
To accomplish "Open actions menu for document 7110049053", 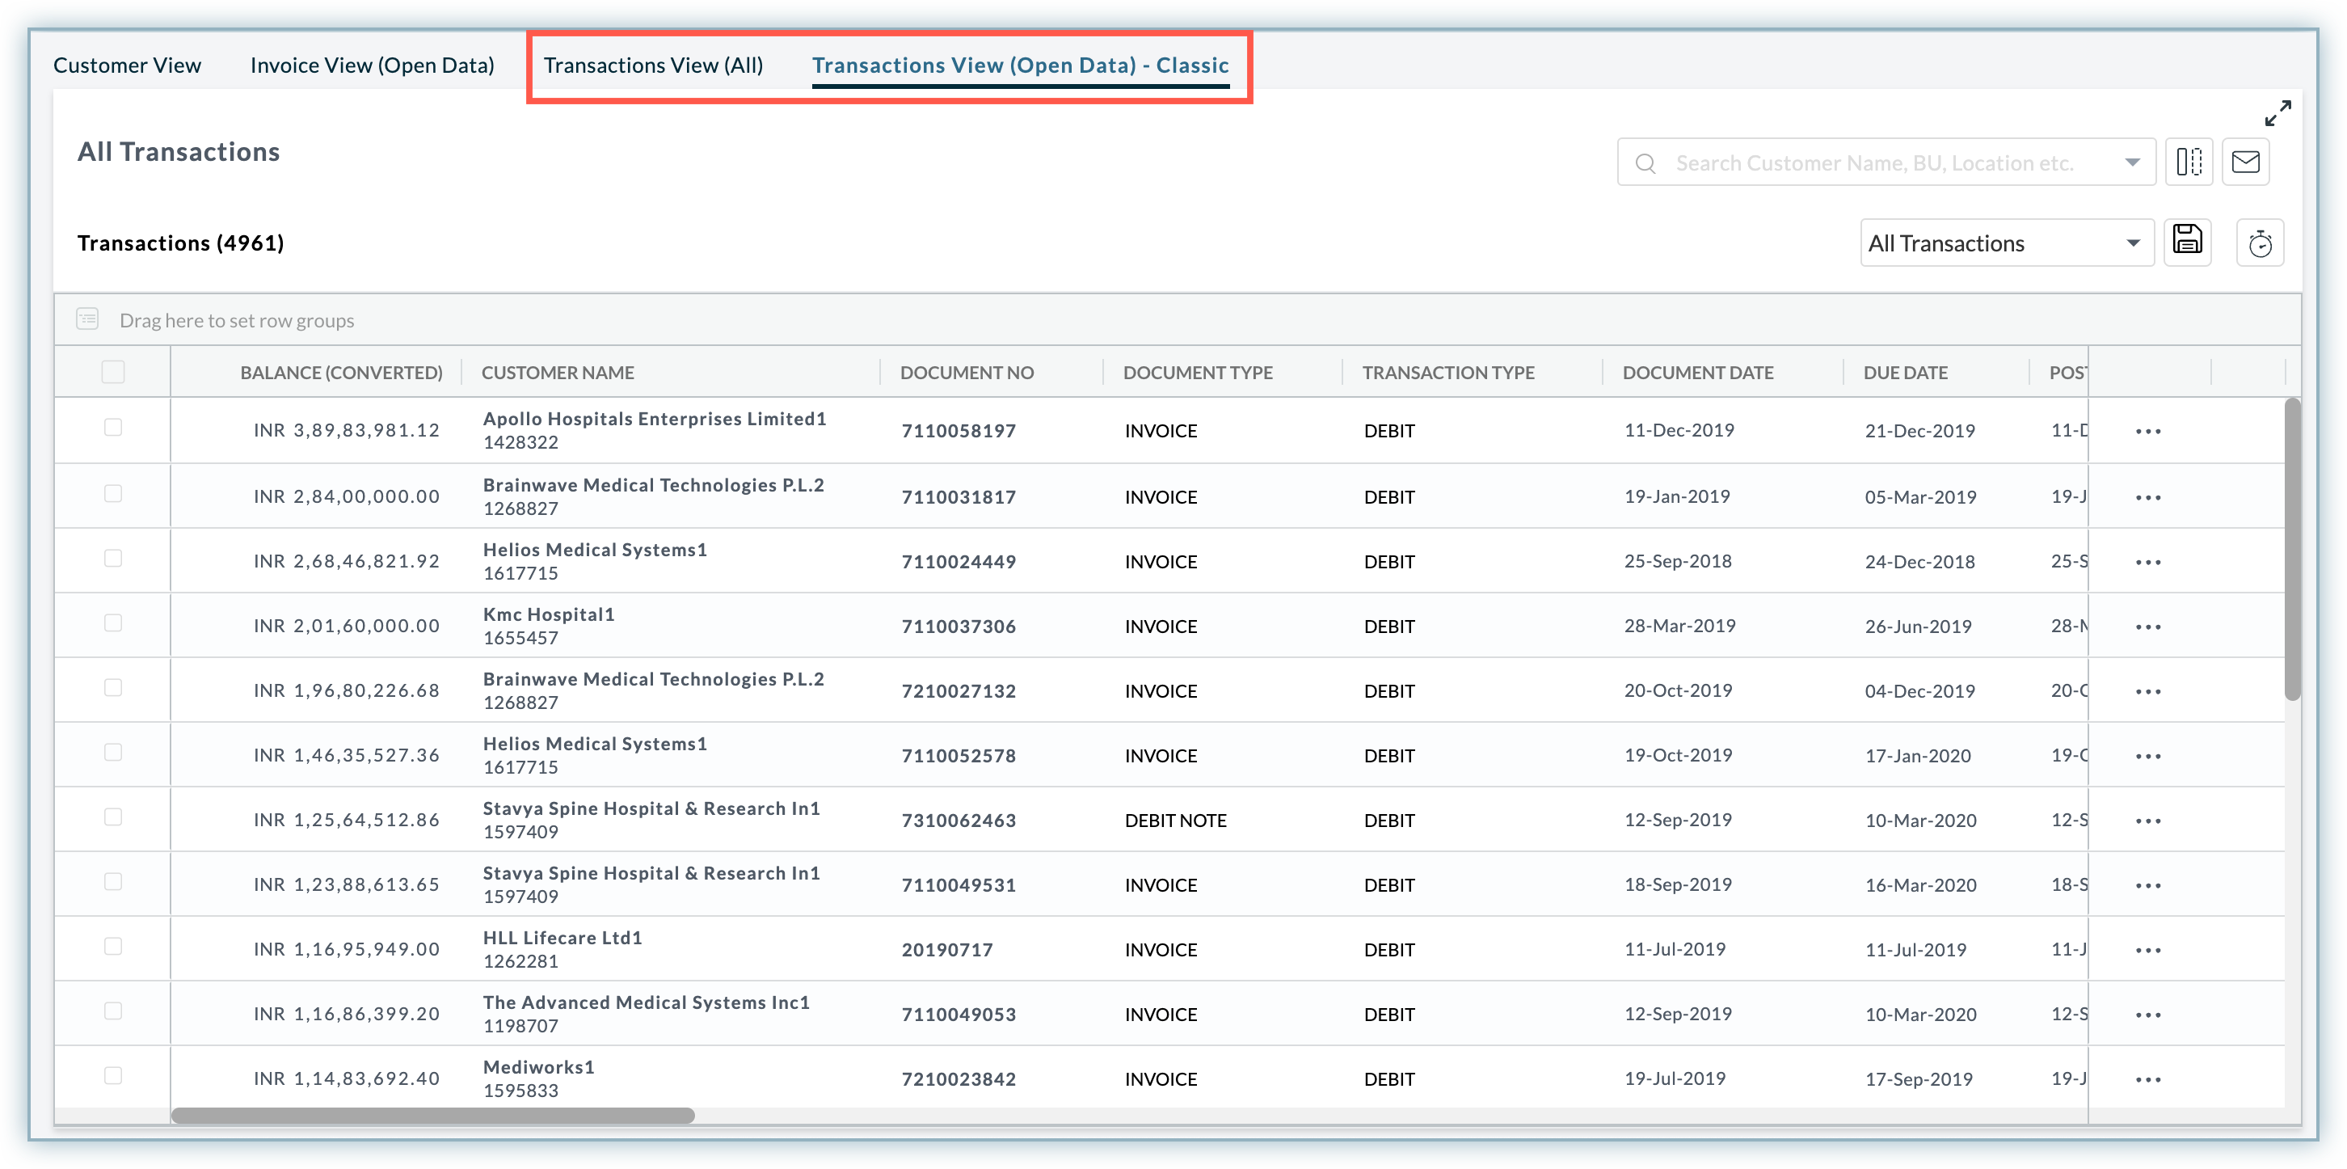I will pos(2147,1015).
